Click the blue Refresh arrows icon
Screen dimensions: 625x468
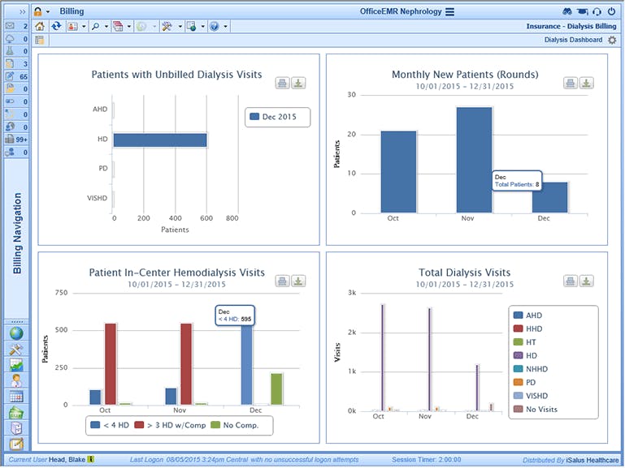pos(56,26)
